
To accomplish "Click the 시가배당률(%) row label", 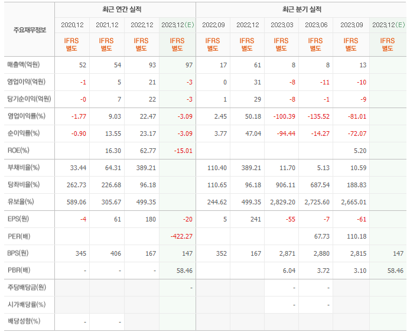I will 27,304.
